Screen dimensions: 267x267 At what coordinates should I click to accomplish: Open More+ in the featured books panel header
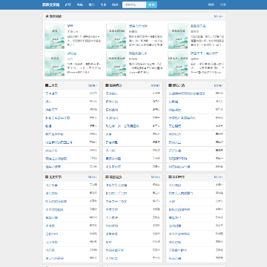point(218,16)
